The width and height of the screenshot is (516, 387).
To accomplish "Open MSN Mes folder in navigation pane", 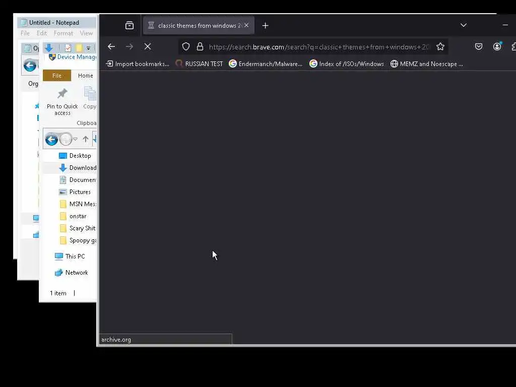I will coord(78,204).
